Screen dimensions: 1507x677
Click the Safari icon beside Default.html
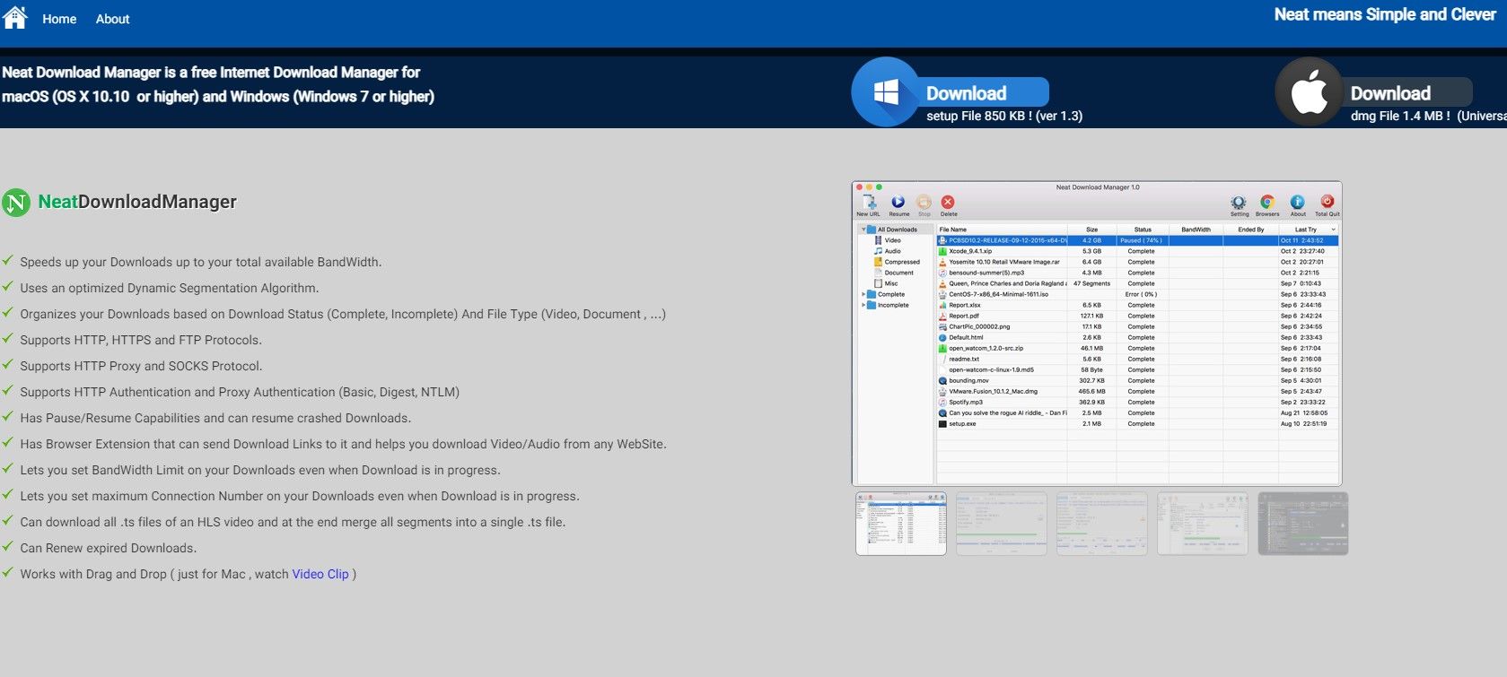click(x=942, y=337)
